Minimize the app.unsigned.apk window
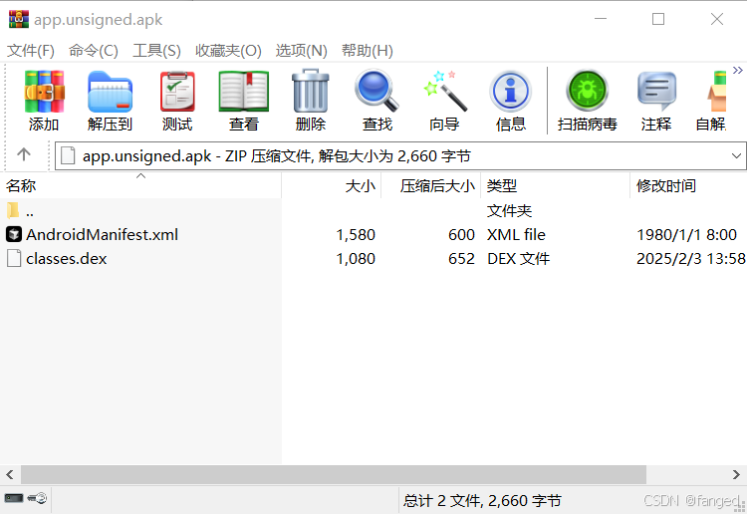Viewport: 747px width, 514px height. [x=601, y=19]
